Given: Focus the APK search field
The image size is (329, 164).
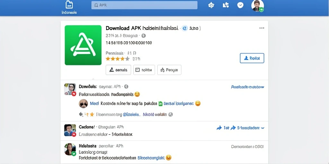Looking at the screenshot, I should coord(144,5).
